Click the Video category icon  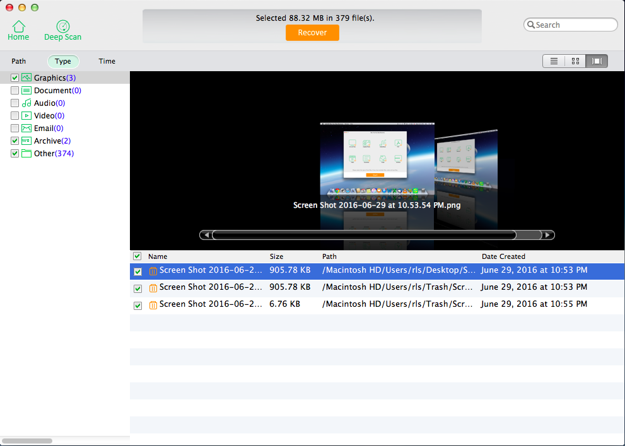tap(26, 115)
